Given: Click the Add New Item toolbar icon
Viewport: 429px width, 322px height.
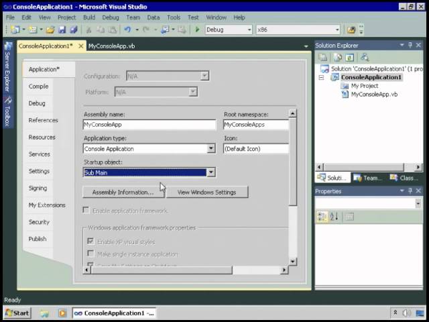Looking at the screenshot, I should coord(33,30).
